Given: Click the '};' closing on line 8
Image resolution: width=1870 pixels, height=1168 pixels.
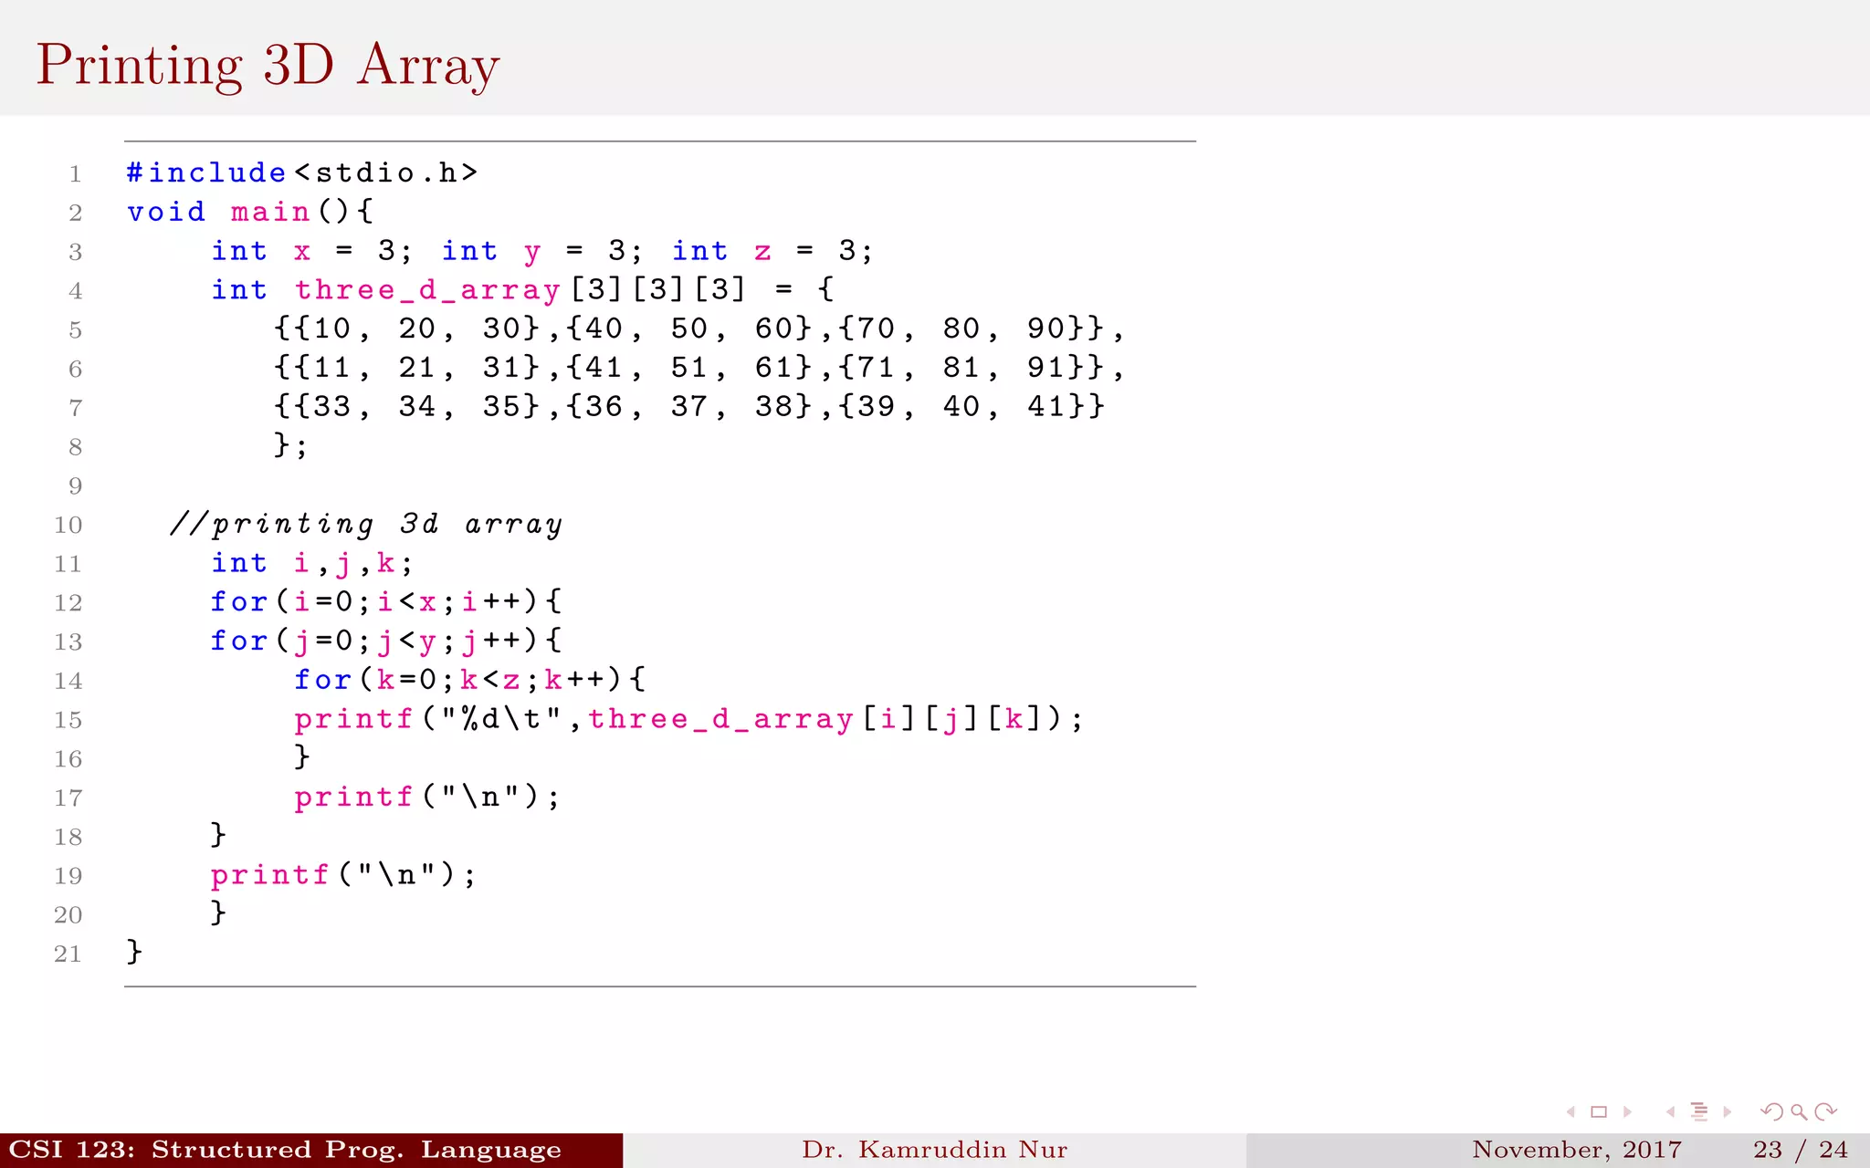Looking at the screenshot, I should 291,445.
